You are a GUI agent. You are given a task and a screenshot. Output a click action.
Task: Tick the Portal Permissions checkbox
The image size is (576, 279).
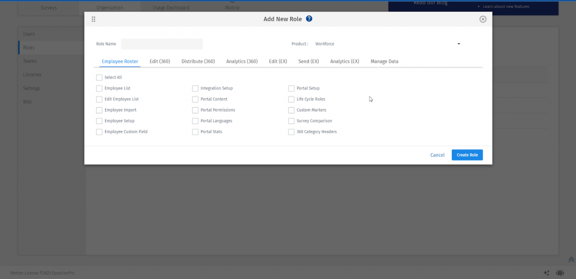(x=195, y=110)
